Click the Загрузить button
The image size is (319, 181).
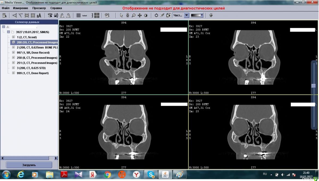[29, 165]
